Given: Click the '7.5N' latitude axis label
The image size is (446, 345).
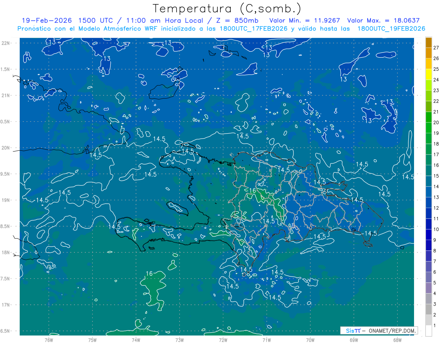Looking at the screenshot, I should pyautogui.click(x=6, y=279).
